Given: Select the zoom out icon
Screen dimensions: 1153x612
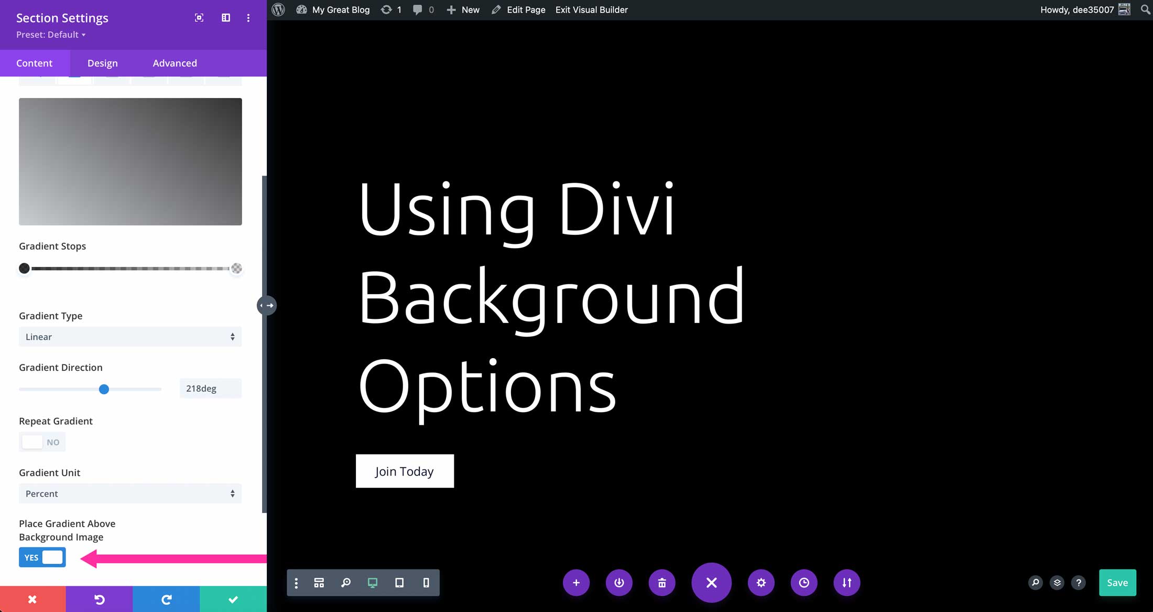Looking at the screenshot, I should click(x=346, y=583).
